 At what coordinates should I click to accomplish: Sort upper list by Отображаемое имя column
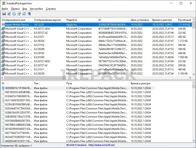pos(15,20)
